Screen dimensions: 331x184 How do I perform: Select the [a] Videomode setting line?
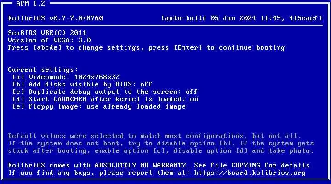66,77
